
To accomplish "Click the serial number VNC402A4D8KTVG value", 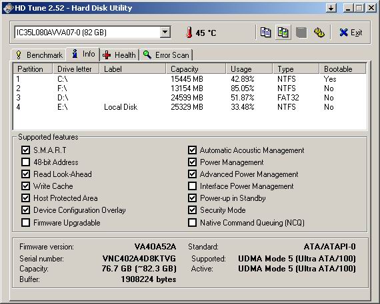I will coord(139,259).
